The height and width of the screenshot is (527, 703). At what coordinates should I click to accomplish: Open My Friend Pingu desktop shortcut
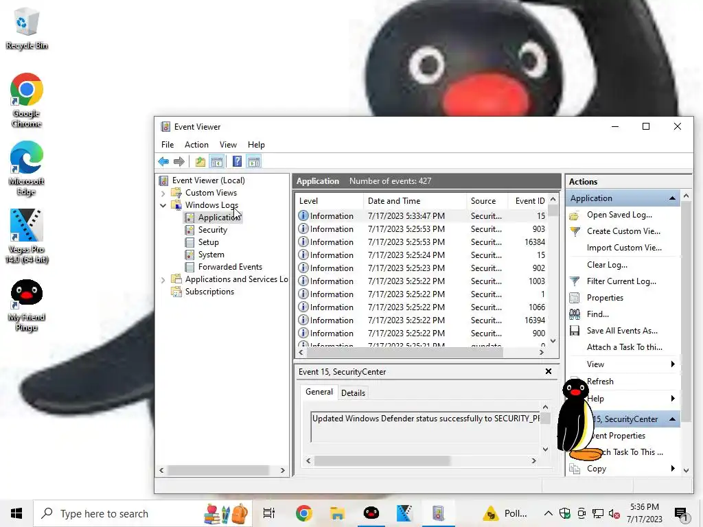point(27,305)
